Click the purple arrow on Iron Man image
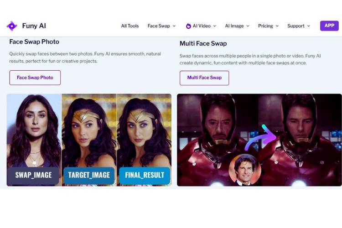 pyautogui.click(x=262, y=137)
